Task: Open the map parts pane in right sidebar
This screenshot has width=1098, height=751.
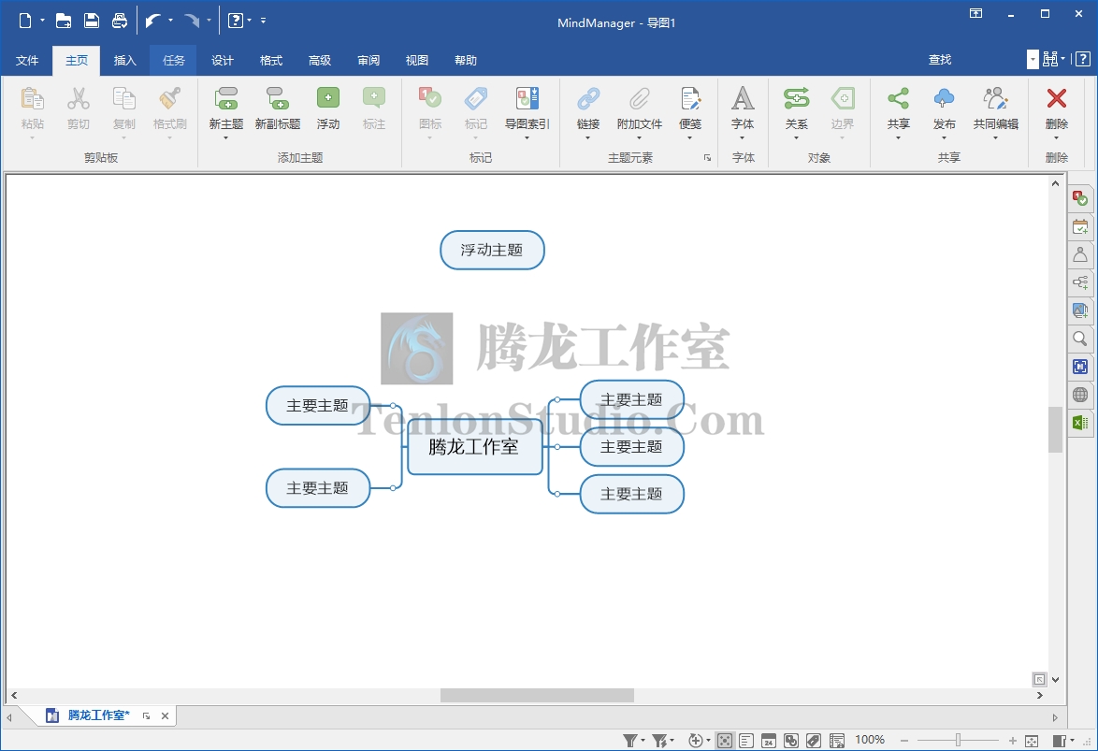Action: click(x=1080, y=283)
